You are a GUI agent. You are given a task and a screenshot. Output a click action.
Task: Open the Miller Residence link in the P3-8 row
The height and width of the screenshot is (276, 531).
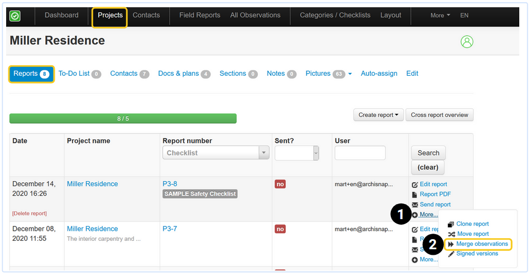(93, 184)
